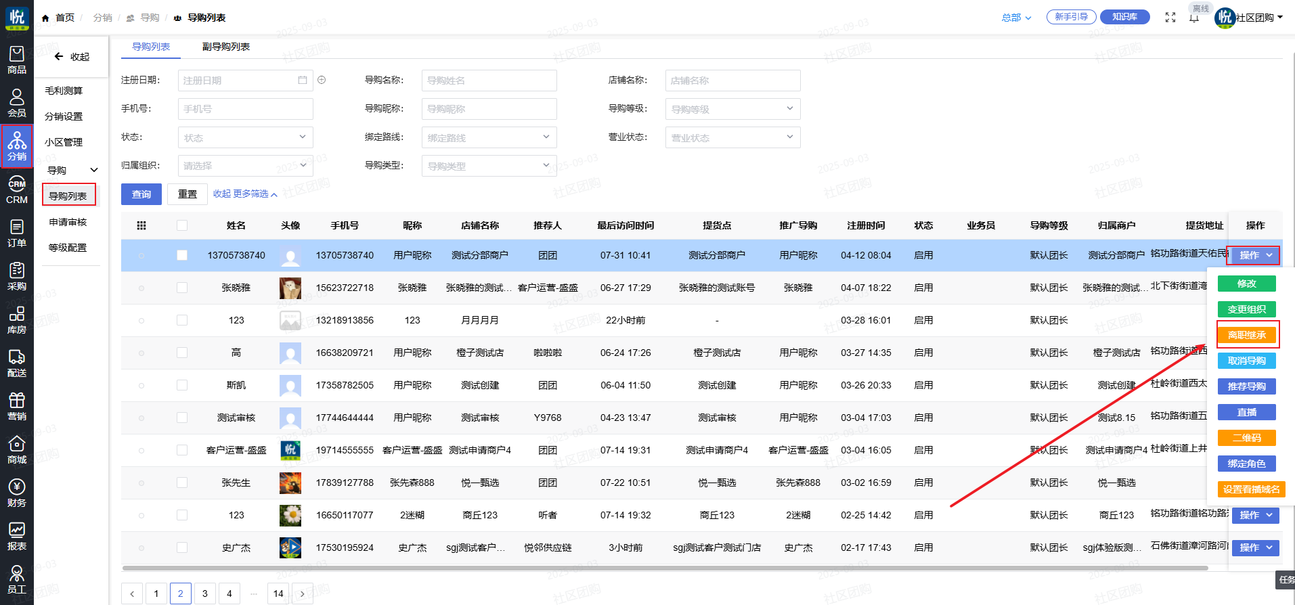The image size is (1295, 605).
Task: Open 毛利测算 in the submenu
Action: click(x=64, y=91)
